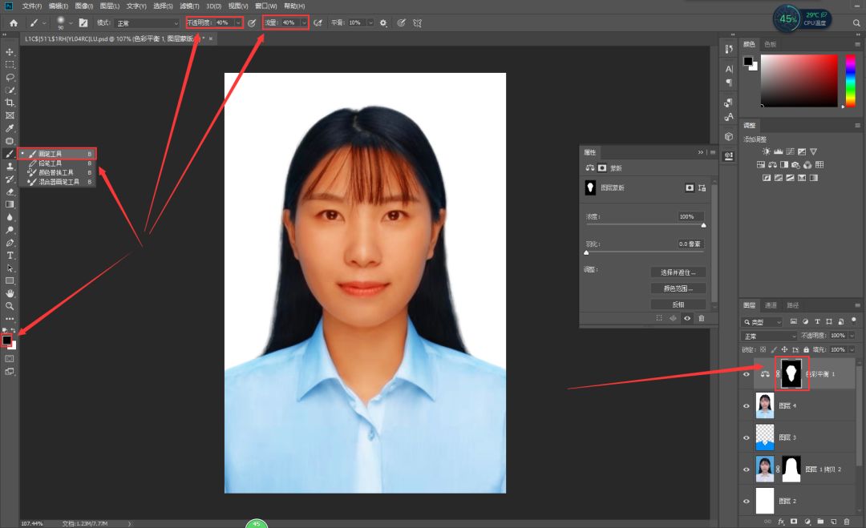Screen dimensions: 866x528
Task: Open the brush opacity (不透明度) dropdown
Action: tap(238, 23)
